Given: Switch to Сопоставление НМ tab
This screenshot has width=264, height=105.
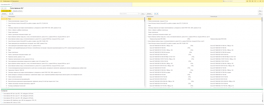Looking at the screenshot, I should pyautogui.click(x=6, y=4).
